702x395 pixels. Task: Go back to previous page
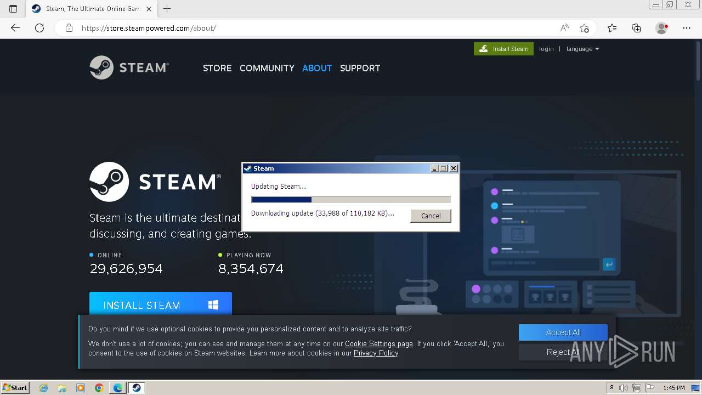coord(15,28)
